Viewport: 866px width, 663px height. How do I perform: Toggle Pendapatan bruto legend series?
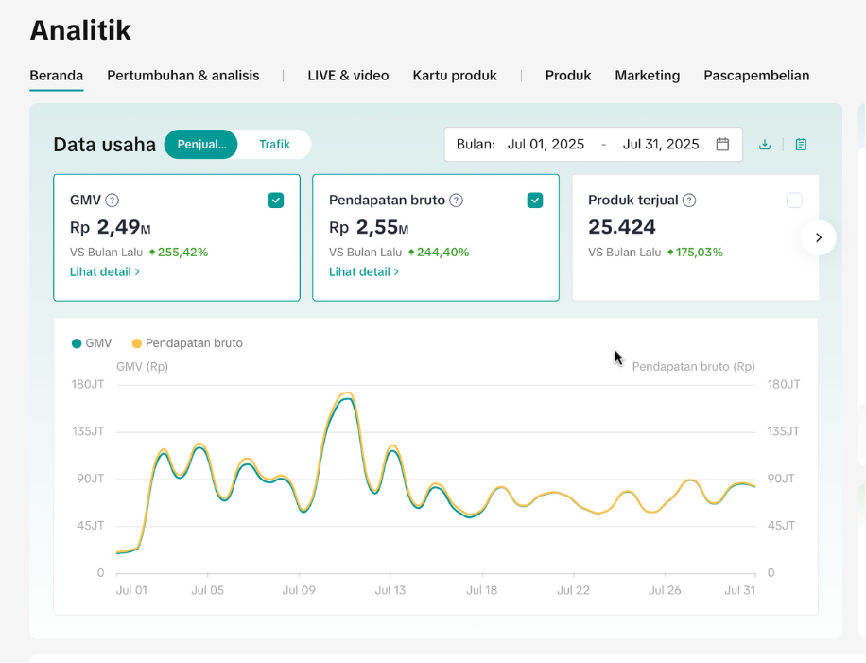coord(187,343)
